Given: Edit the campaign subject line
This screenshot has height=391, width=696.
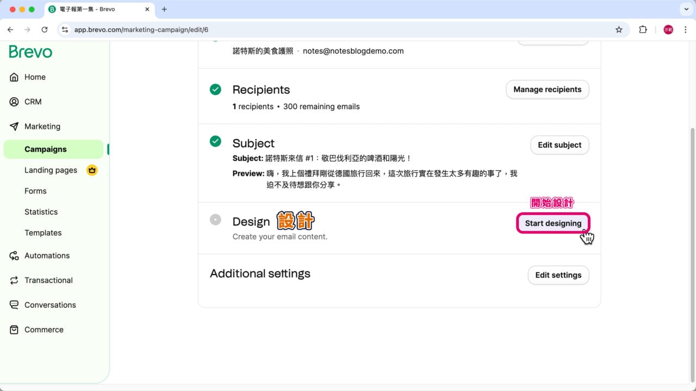Looking at the screenshot, I should (x=560, y=145).
